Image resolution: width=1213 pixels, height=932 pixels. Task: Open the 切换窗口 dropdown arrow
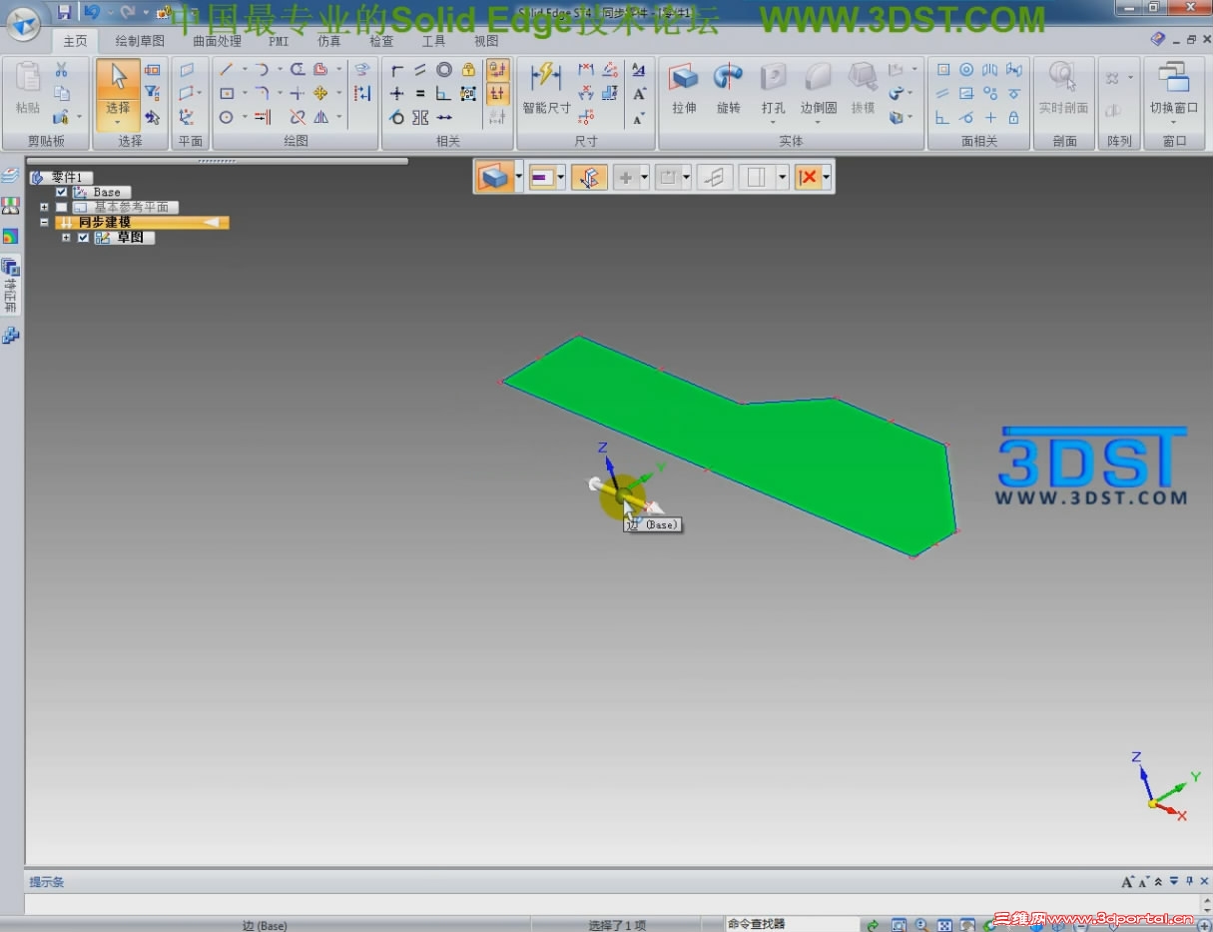point(1173,122)
